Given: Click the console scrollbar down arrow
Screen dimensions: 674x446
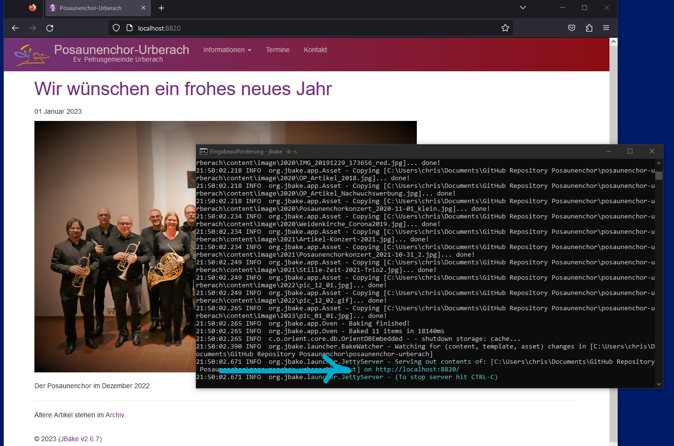Looking at the screenshot, I should coord(659,384).
